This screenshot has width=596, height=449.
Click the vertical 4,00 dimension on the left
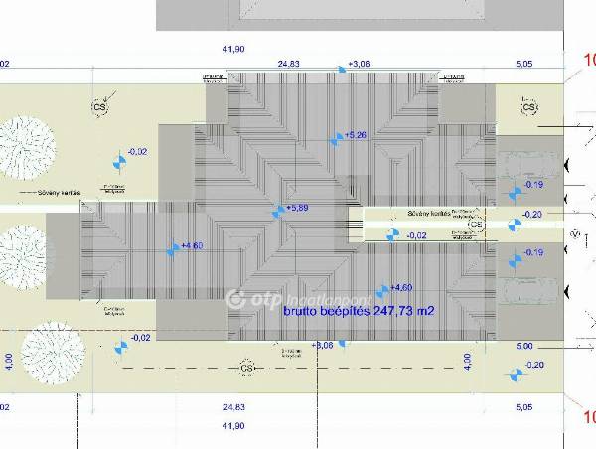point(9,361)
